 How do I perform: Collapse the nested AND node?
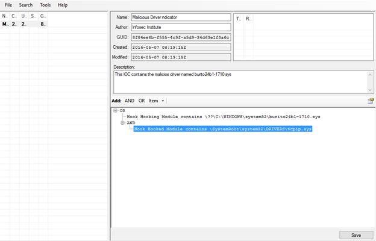click(121, 123)
